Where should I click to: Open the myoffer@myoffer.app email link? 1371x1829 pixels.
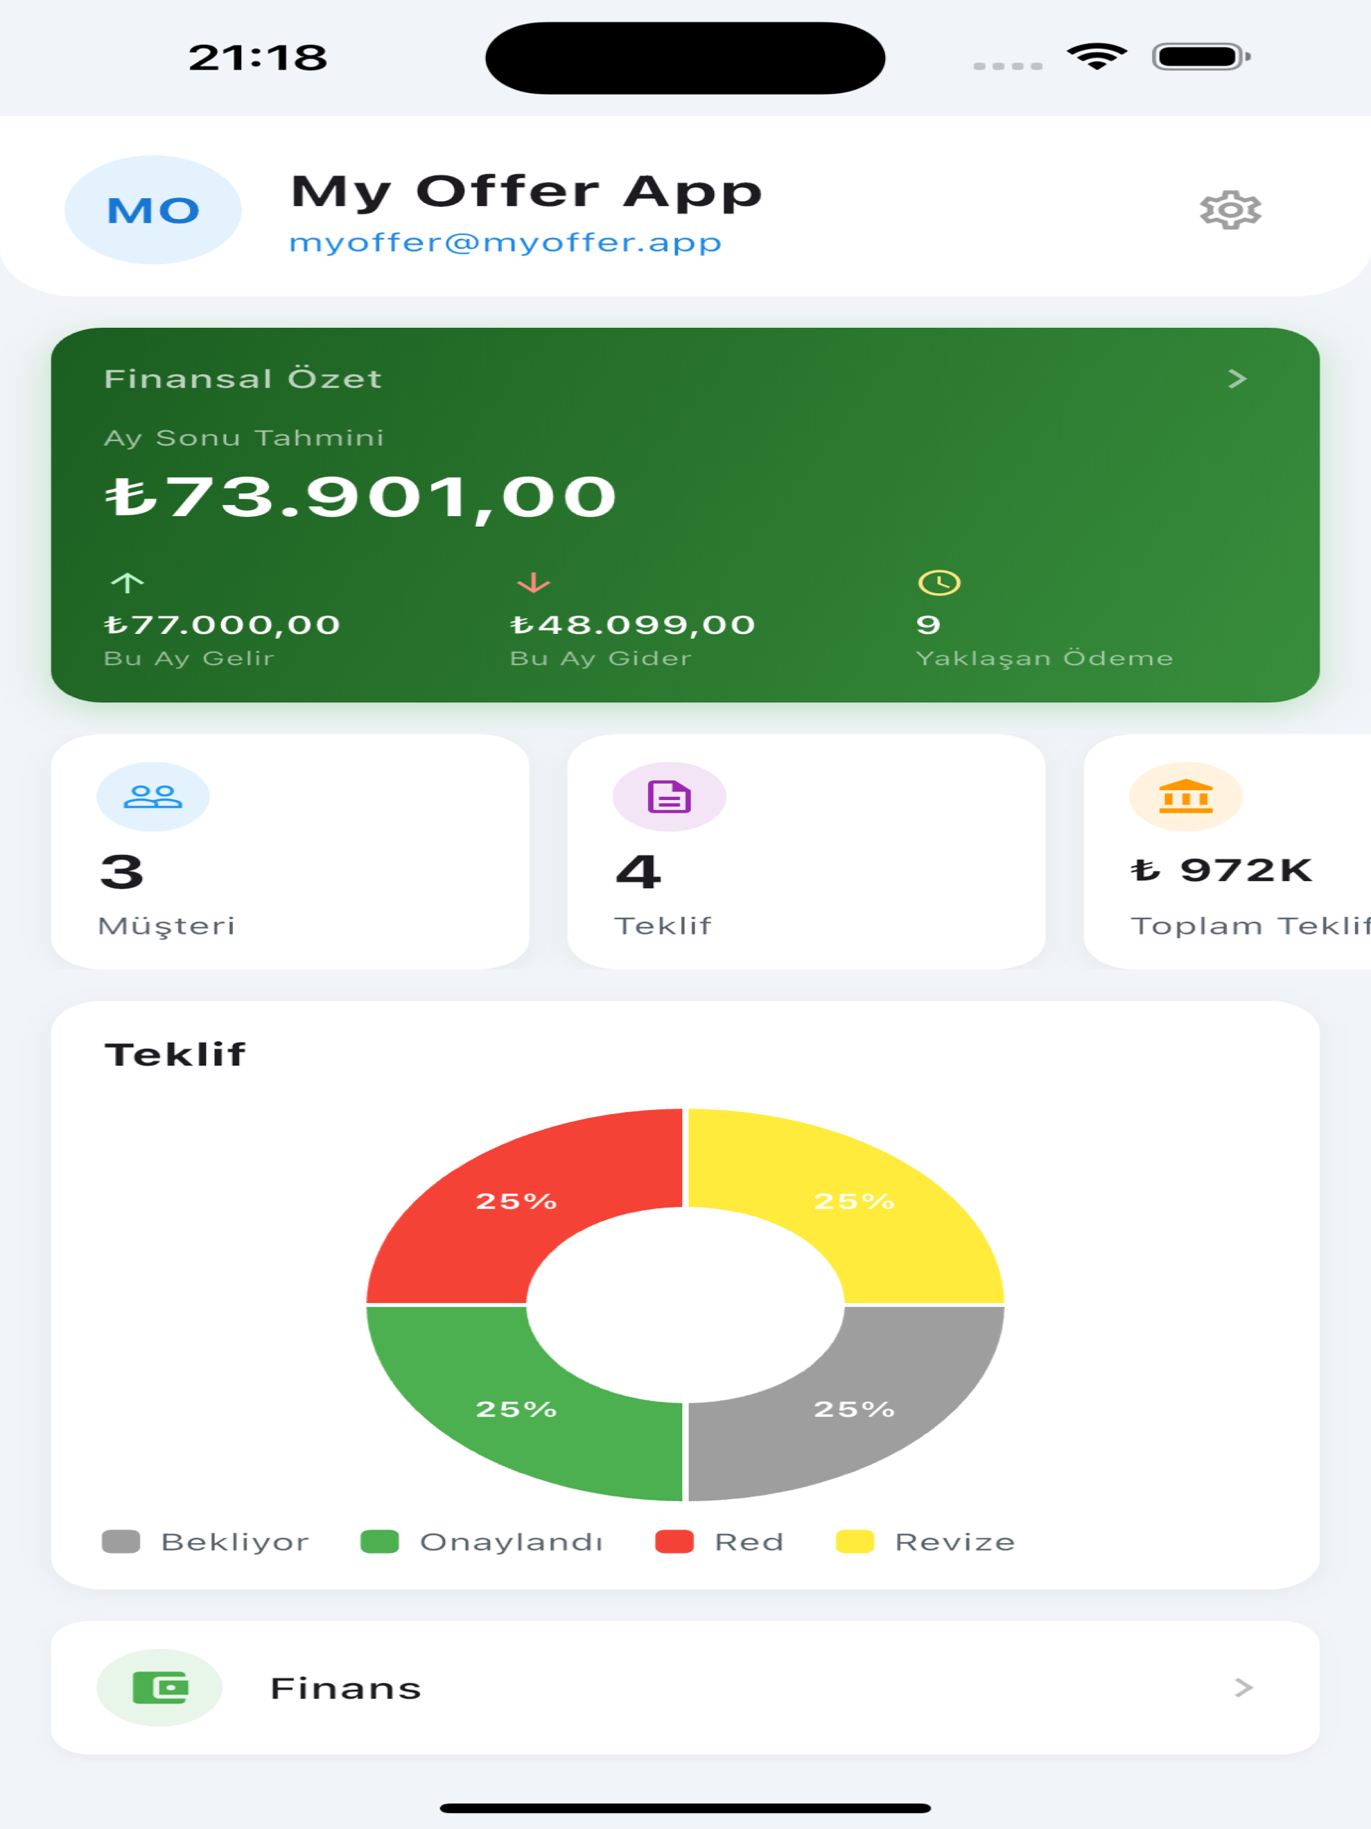click(x=505, y=243)
